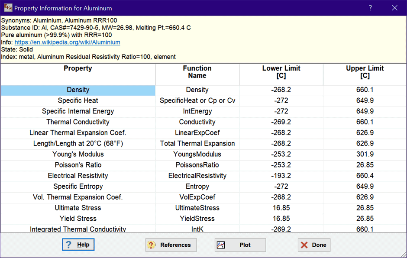The width and height of the screenshot is (407, 258).
Task: Select the Density property row
Action: point(78,90)
